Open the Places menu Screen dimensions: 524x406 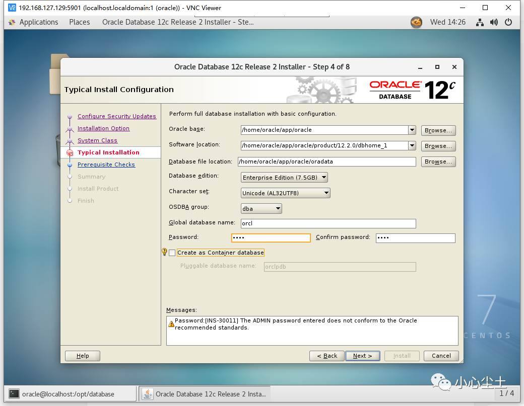(x=80, y=22)
